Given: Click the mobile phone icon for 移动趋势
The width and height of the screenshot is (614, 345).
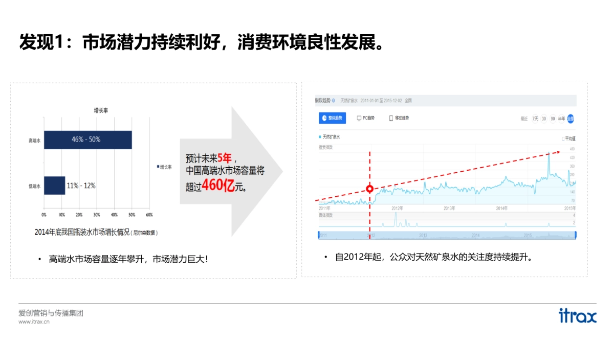Looking at the screenshot, I should 391,118.
